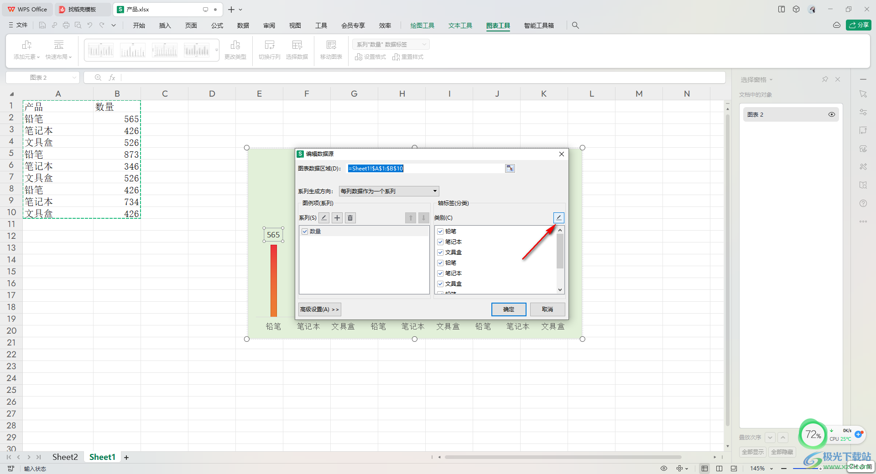Viewport: 876px width, 474px height.
Task: Click 切换行列 switch row/column
Action: tap(270, 50)
